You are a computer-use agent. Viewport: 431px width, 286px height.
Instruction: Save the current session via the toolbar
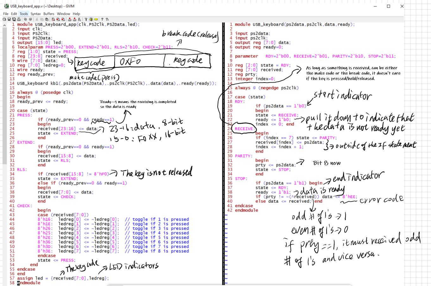pyautogui.click(x=74, y=19)
